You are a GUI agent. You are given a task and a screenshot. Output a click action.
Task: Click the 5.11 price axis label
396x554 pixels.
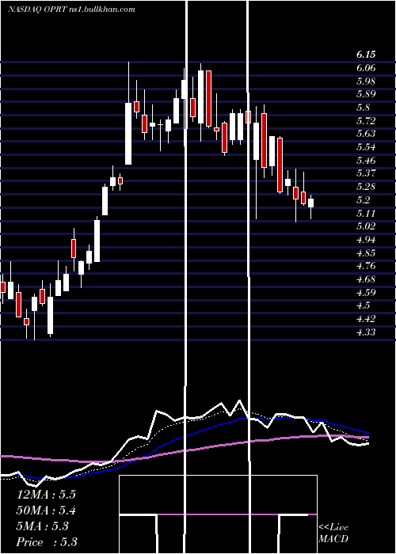(366, 213)
